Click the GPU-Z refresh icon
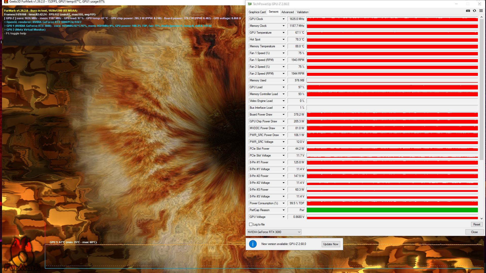This screenshot has width=486, height=273. click(x=474, y=11)
